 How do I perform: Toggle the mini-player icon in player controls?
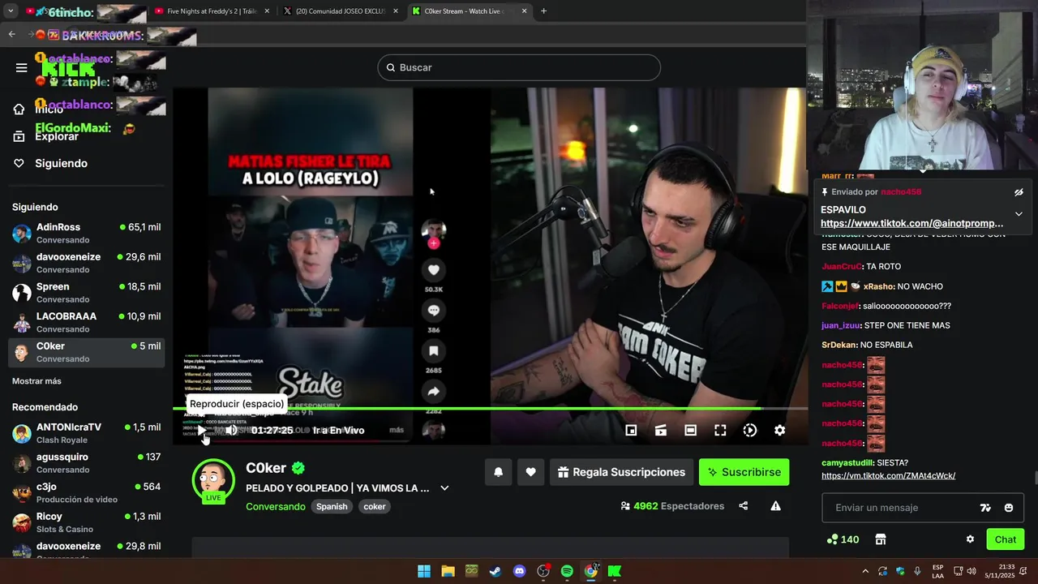631,431
